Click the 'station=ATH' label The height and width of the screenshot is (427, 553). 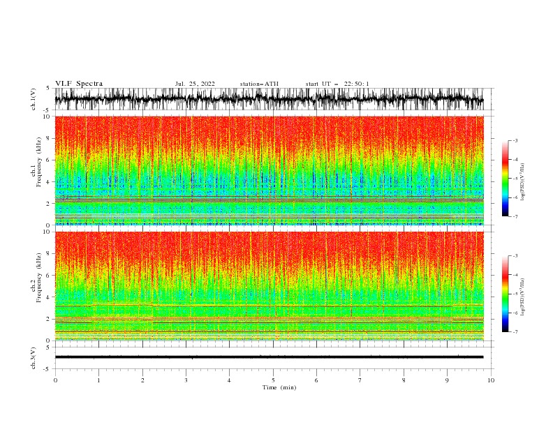point(259,84)
